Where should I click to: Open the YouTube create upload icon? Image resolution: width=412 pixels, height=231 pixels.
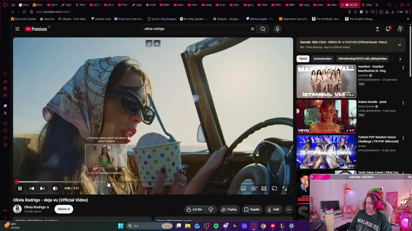pos(378,29)
